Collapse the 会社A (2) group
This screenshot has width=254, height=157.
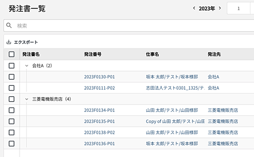point(27,65)
